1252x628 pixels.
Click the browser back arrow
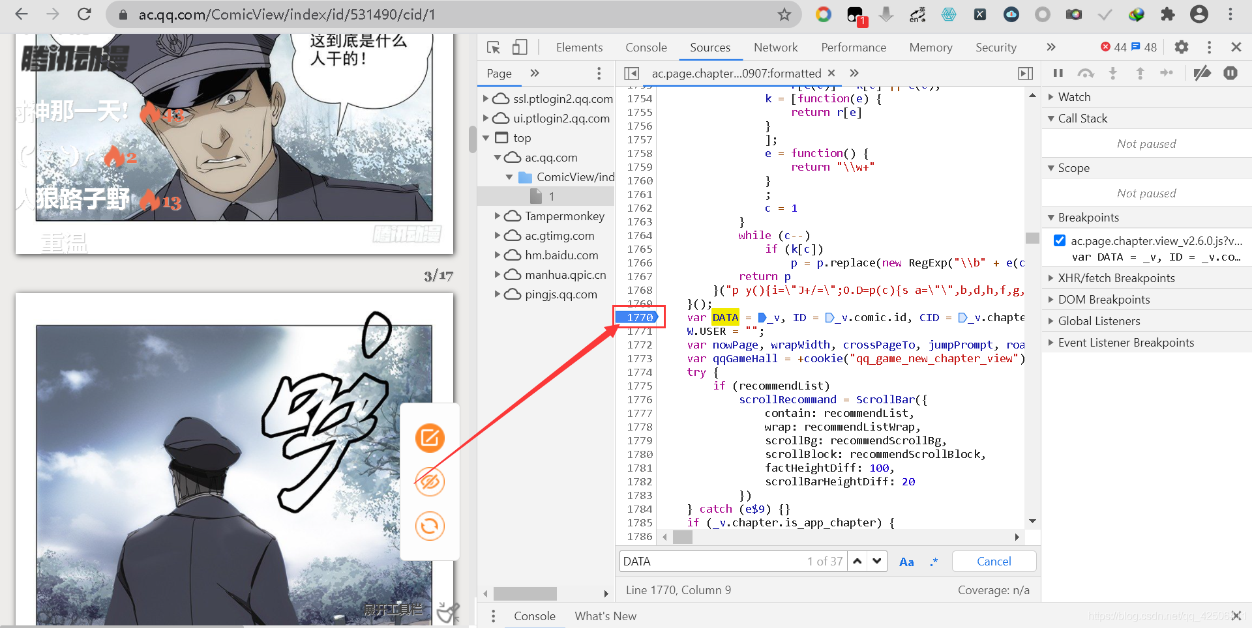(x=22, y=14)
